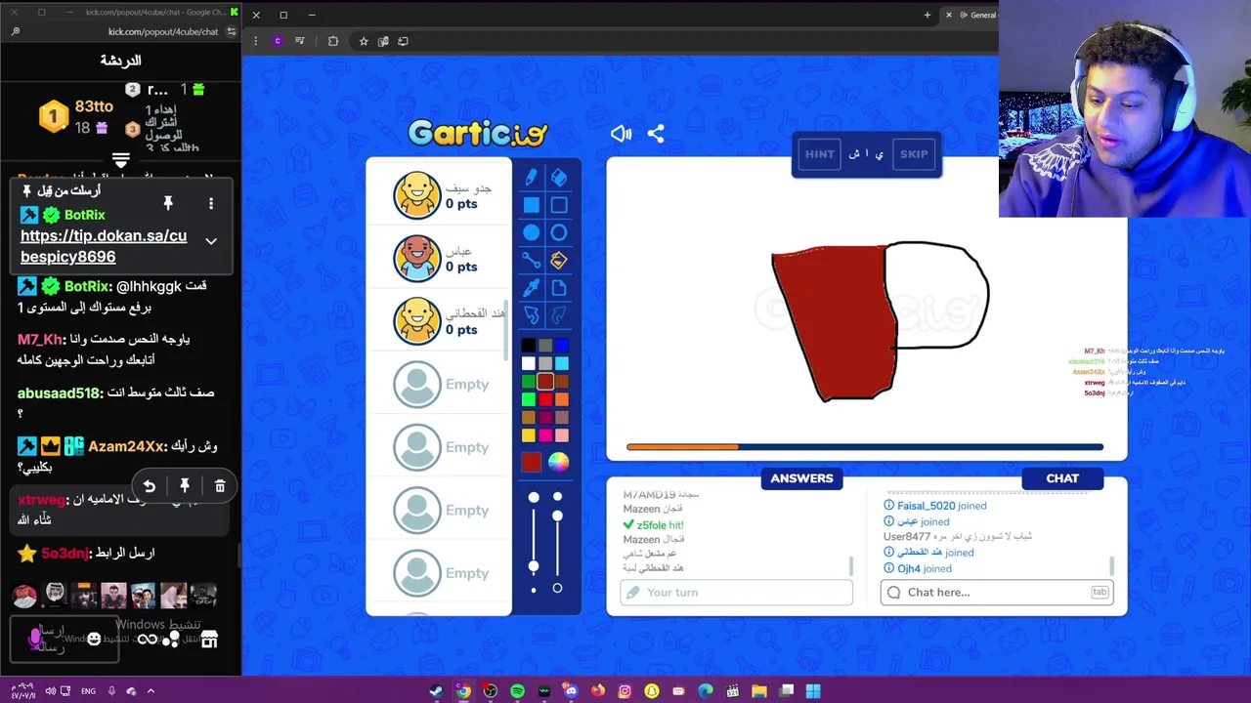Open site settings in Kick popout address bar
Image resolution: width=1251 pixels, height=703 pixels.
pos(232,31)
